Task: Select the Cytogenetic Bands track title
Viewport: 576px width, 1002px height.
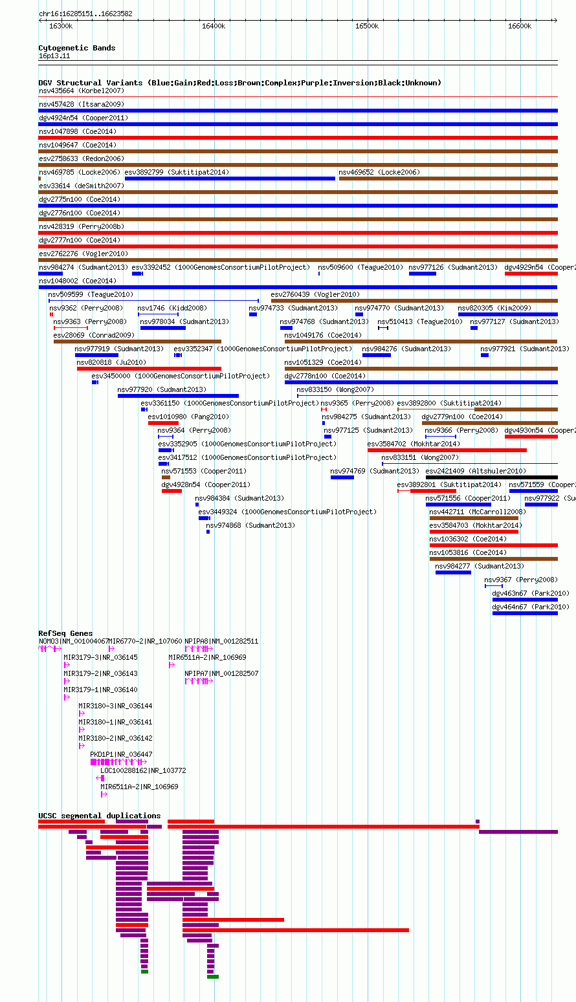Action: click(x=77, y=48)
